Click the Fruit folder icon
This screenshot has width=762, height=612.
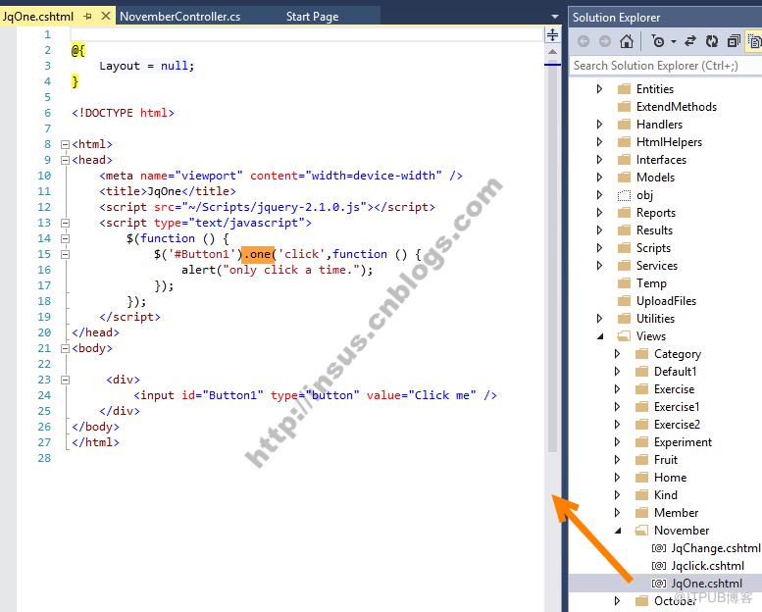(x=641, y=460)
